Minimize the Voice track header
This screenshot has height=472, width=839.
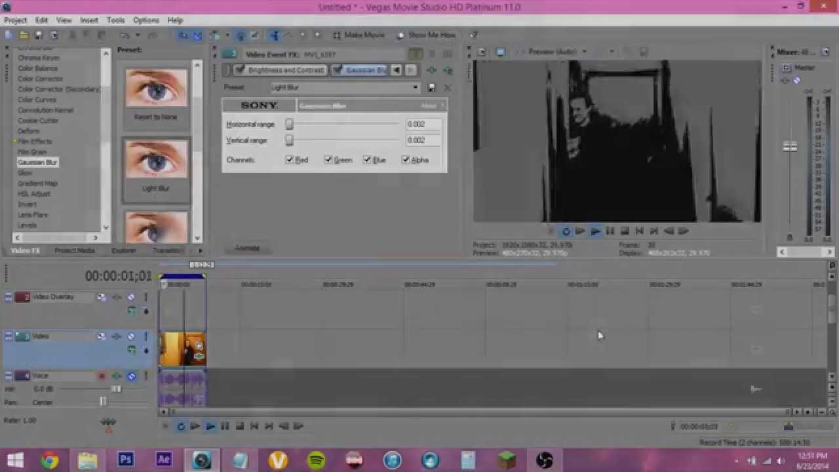pos(9,376)
